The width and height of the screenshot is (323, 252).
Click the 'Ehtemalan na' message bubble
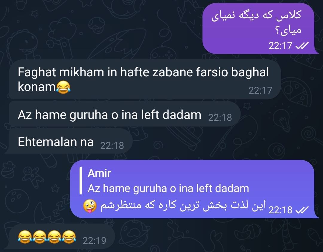[69, 141]
